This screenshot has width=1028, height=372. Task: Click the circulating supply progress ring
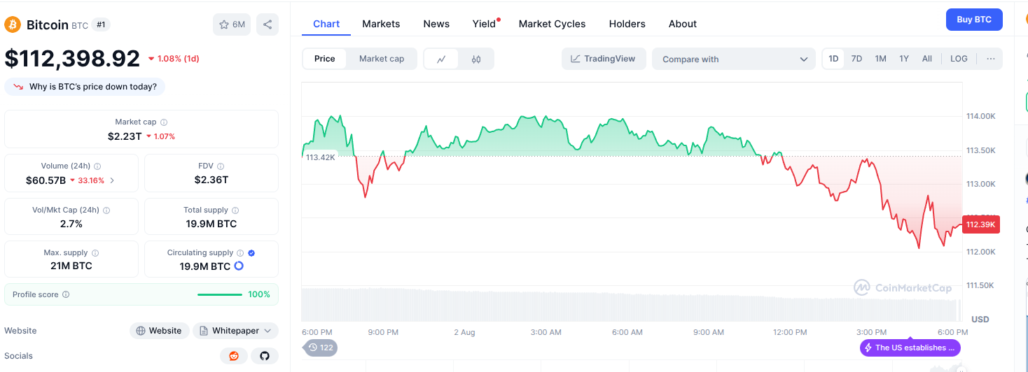239,266
